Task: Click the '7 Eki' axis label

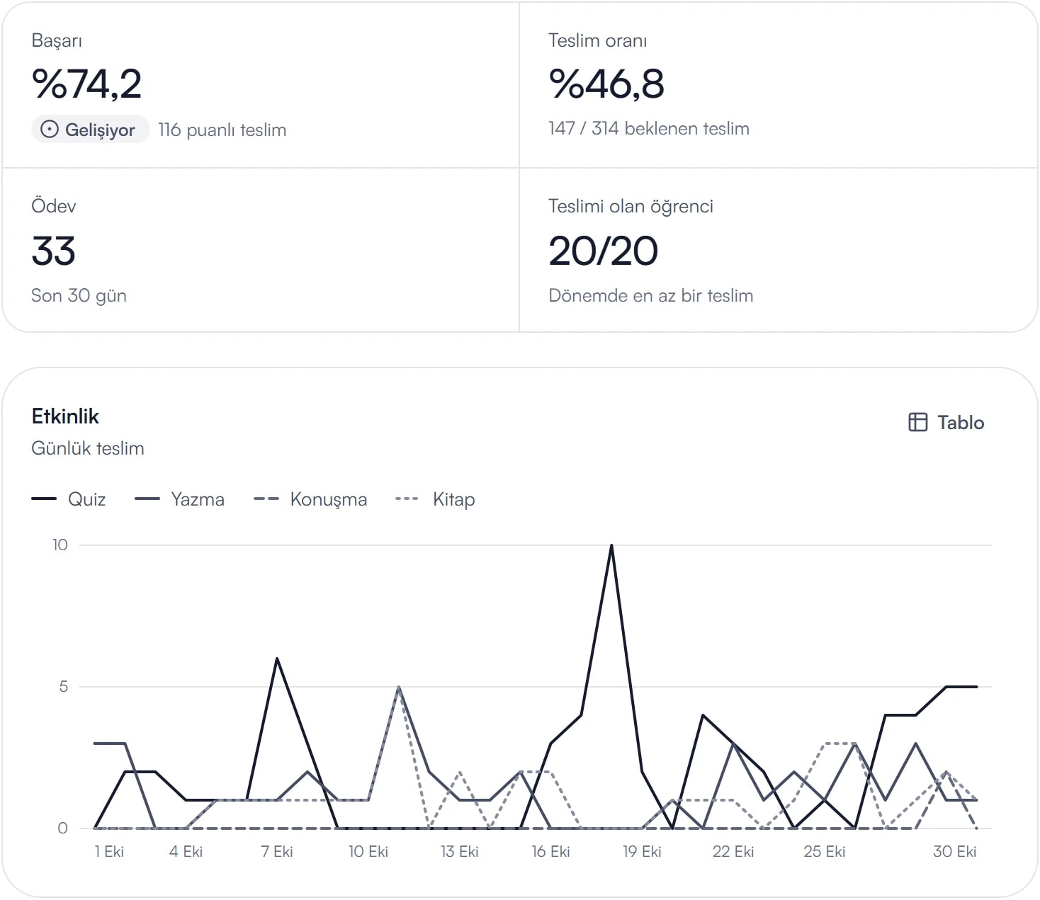Action: pyautogui.click(x=277, y=851)
